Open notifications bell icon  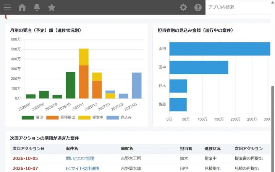click(x=37, y=7)
